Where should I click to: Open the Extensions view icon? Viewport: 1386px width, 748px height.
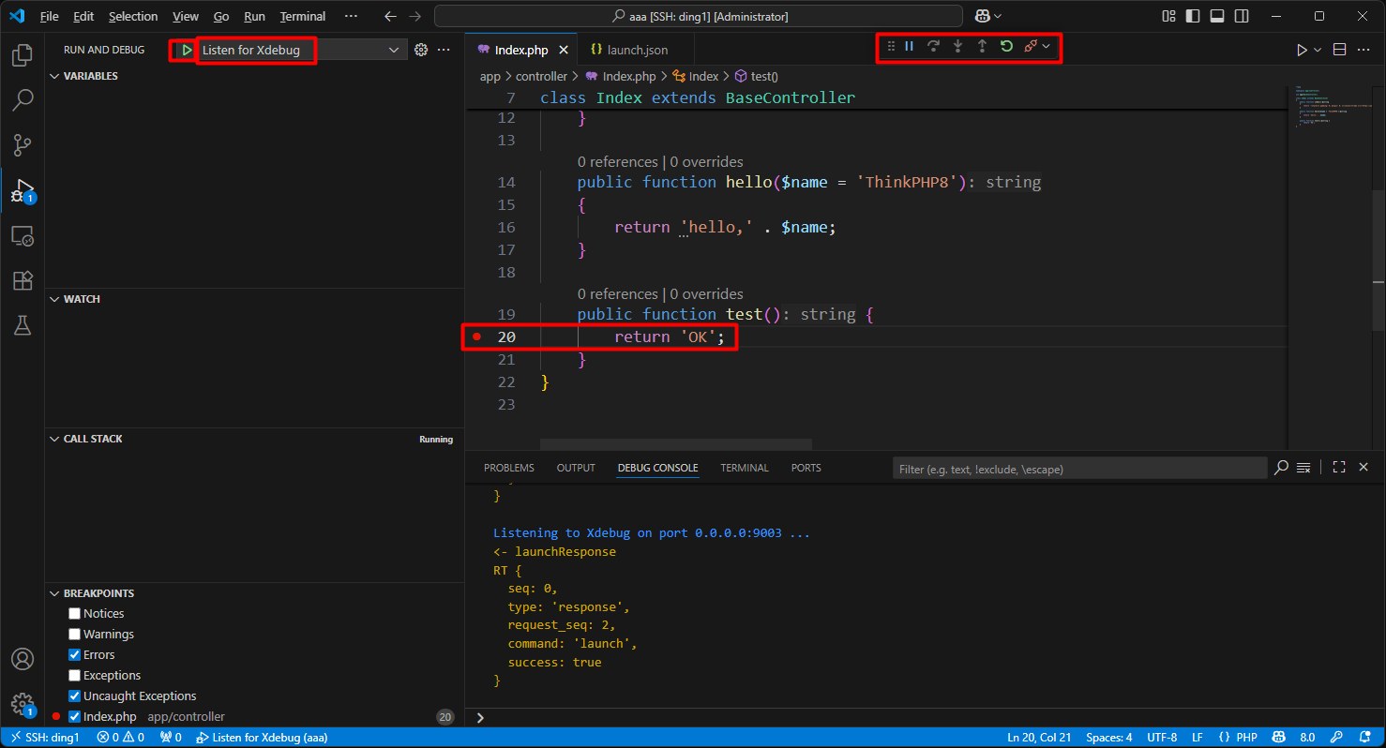pyautogui.click(x=23, y=280)
